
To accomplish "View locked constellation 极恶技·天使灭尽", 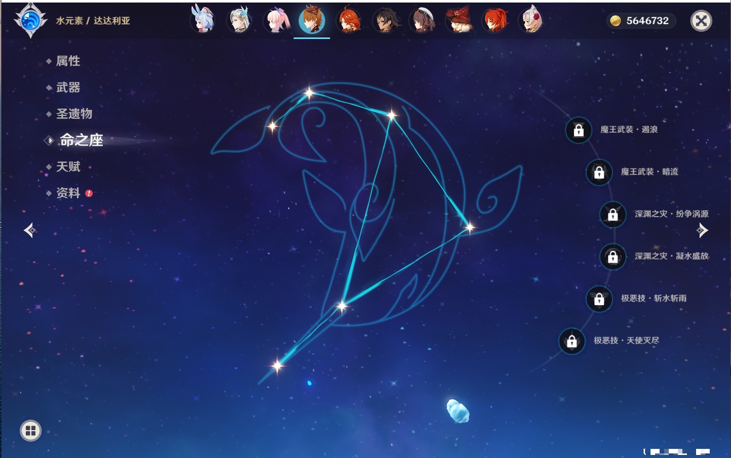I will [572, 341].
